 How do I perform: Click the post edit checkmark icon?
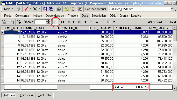coord(103,22)
